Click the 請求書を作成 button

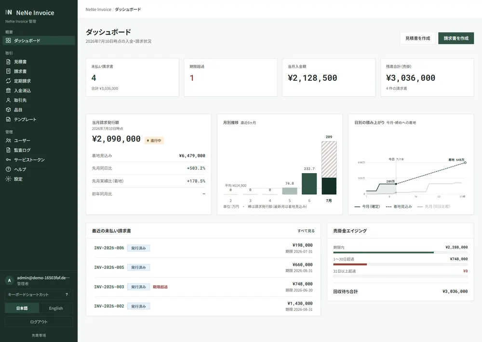pyautogui.click(x=456, y=38)
